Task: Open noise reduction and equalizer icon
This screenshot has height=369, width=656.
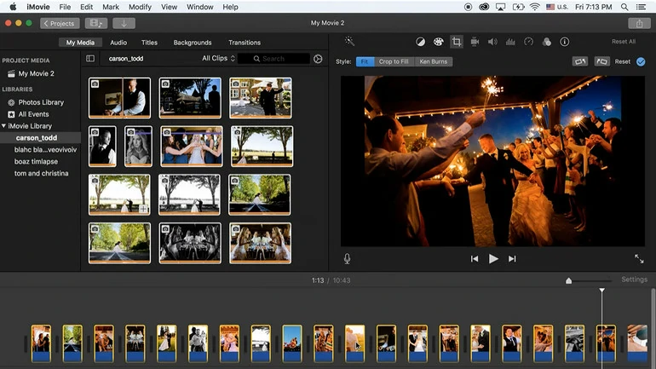Action: tap(510, 42)
